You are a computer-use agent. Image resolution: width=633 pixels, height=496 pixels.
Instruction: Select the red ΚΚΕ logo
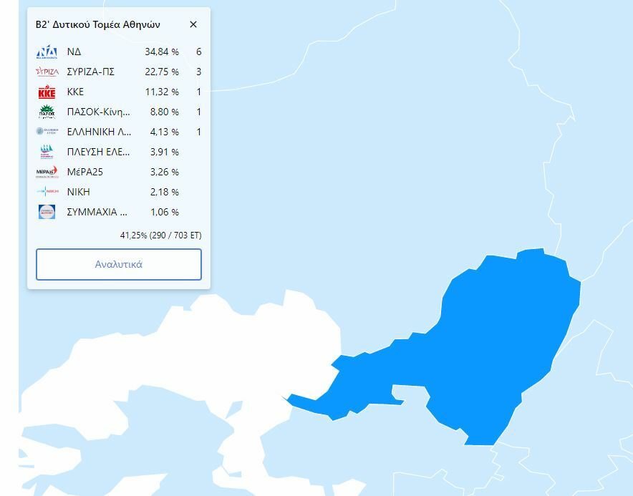coord(47,92)
